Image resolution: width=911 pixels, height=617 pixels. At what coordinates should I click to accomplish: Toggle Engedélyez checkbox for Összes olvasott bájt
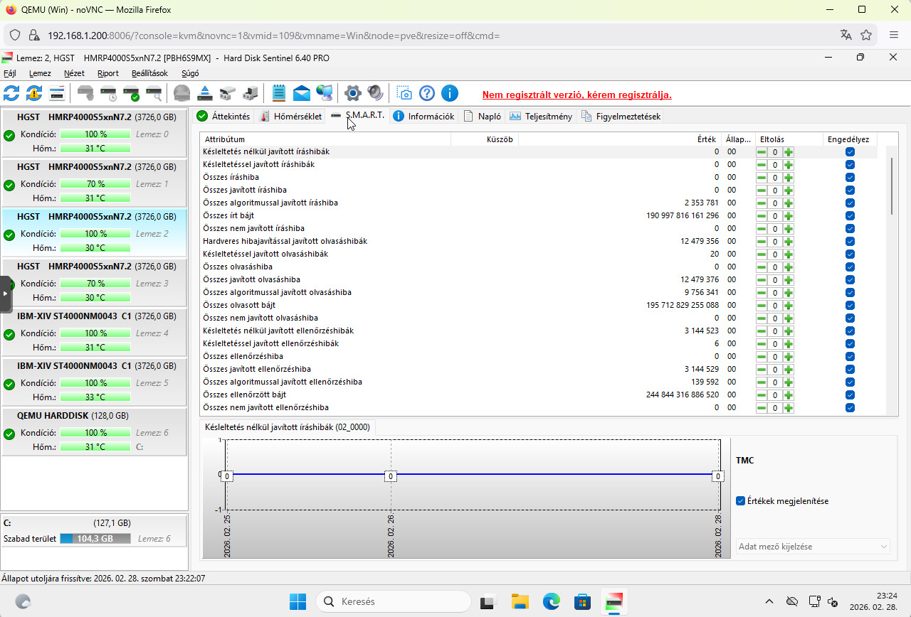[x=850, y=306]
